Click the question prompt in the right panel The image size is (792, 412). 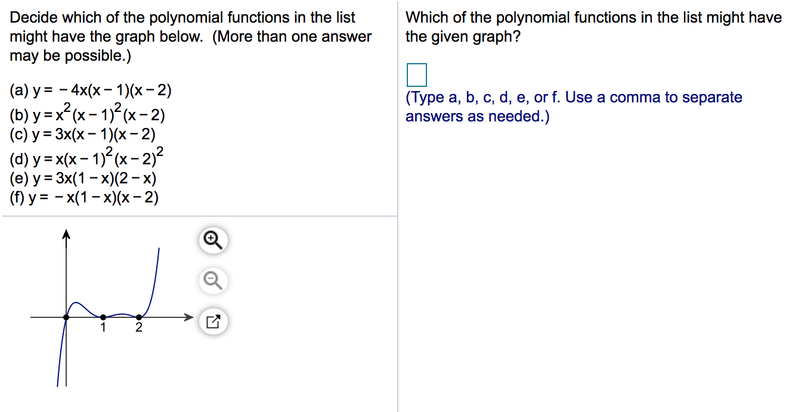click(593, 27)
